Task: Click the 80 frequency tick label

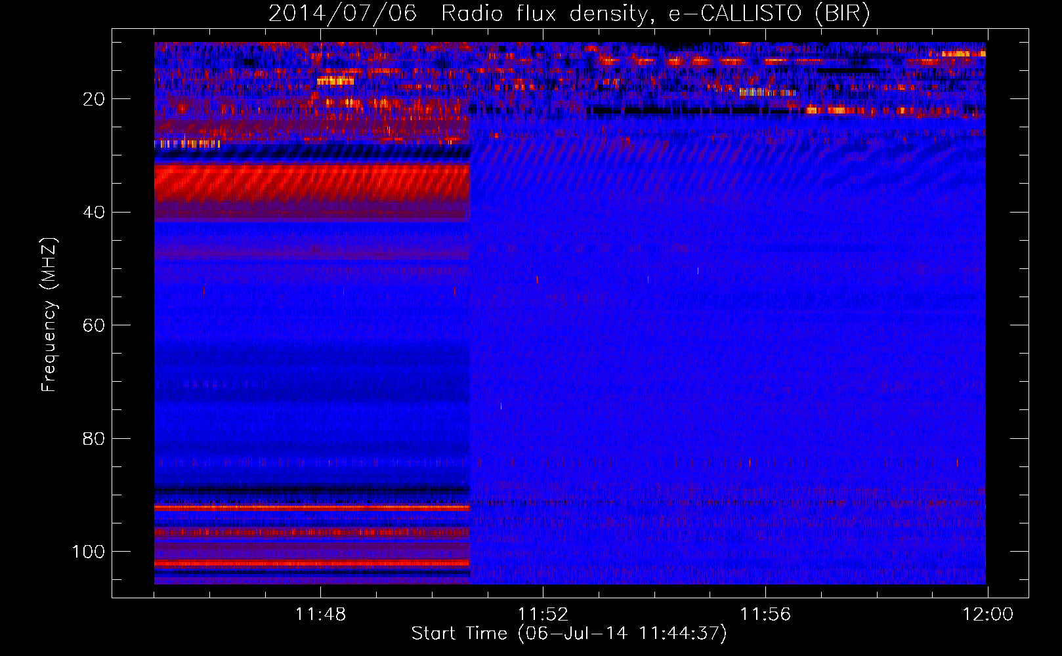Action: (x=94, y=439)
